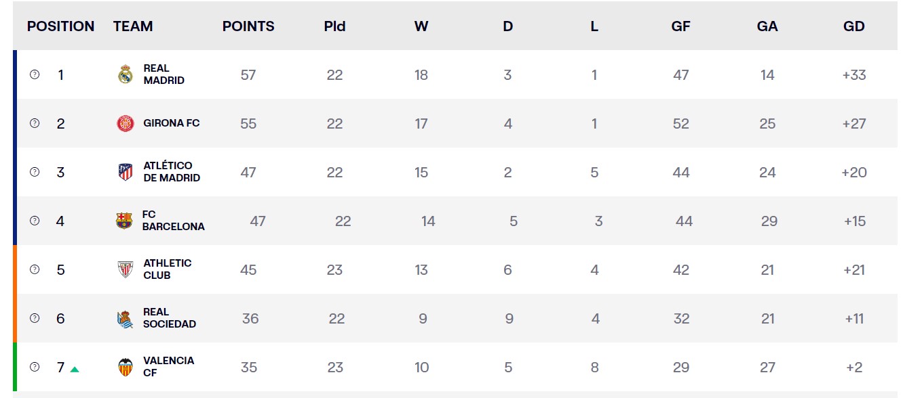Image resolution: width=903 pixels, height=398 pixels.
Task: Click the Athletic Club crest
Action: tap(126, 269)
